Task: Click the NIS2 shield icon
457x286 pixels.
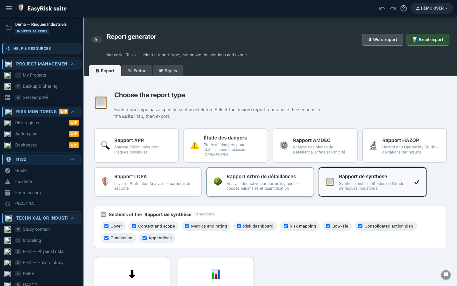Action: 9,159
